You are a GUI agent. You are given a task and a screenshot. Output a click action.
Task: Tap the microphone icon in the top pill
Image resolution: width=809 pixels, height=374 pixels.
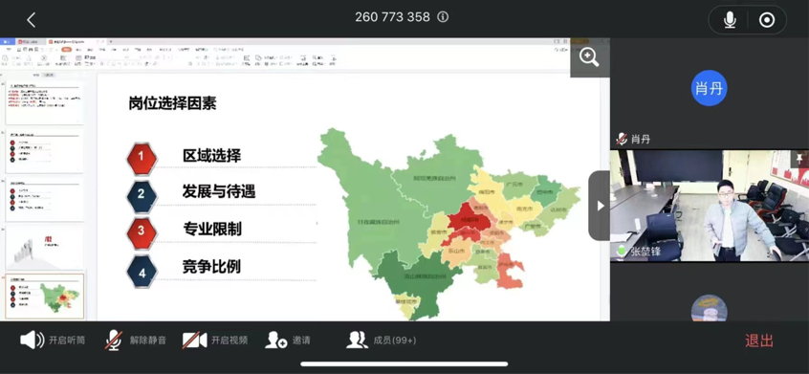[730, 20]
